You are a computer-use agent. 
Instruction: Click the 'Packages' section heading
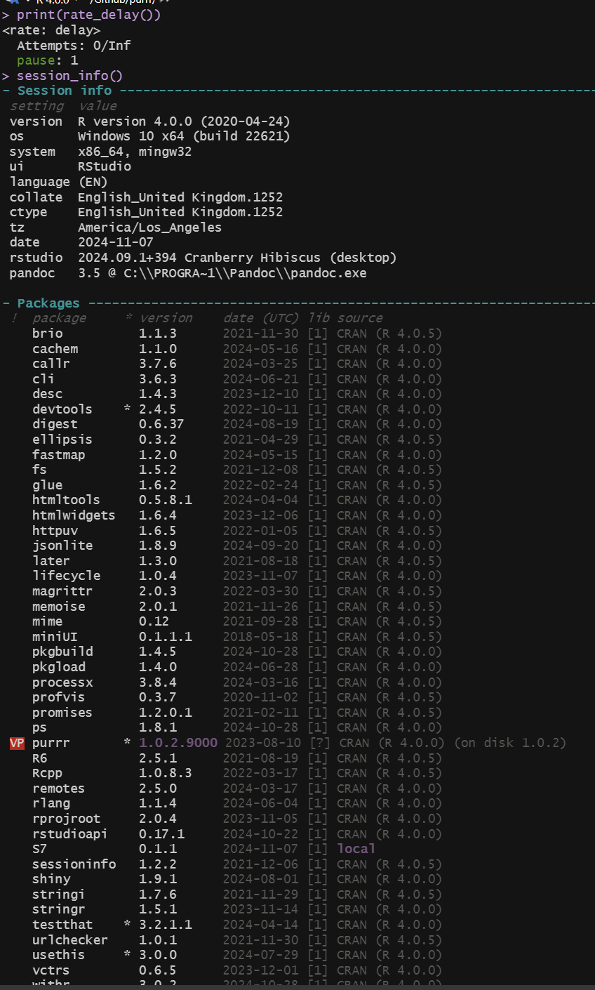coord(48,303)
